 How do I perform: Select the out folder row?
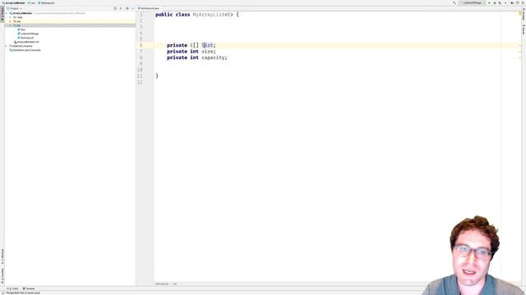(70, 21)
